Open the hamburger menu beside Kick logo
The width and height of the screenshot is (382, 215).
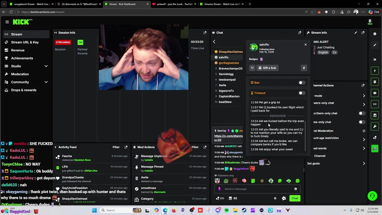coord(7,22)
